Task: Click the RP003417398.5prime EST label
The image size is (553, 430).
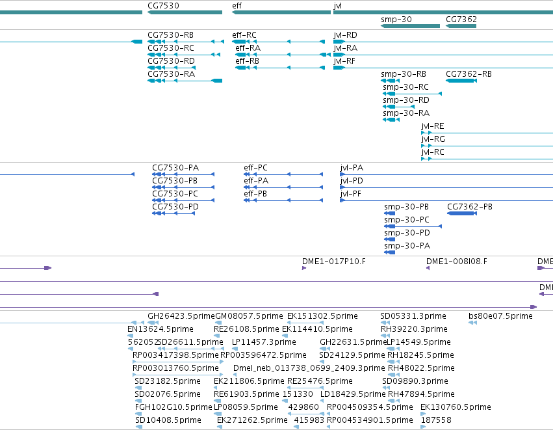Action: tap(175, 355)
